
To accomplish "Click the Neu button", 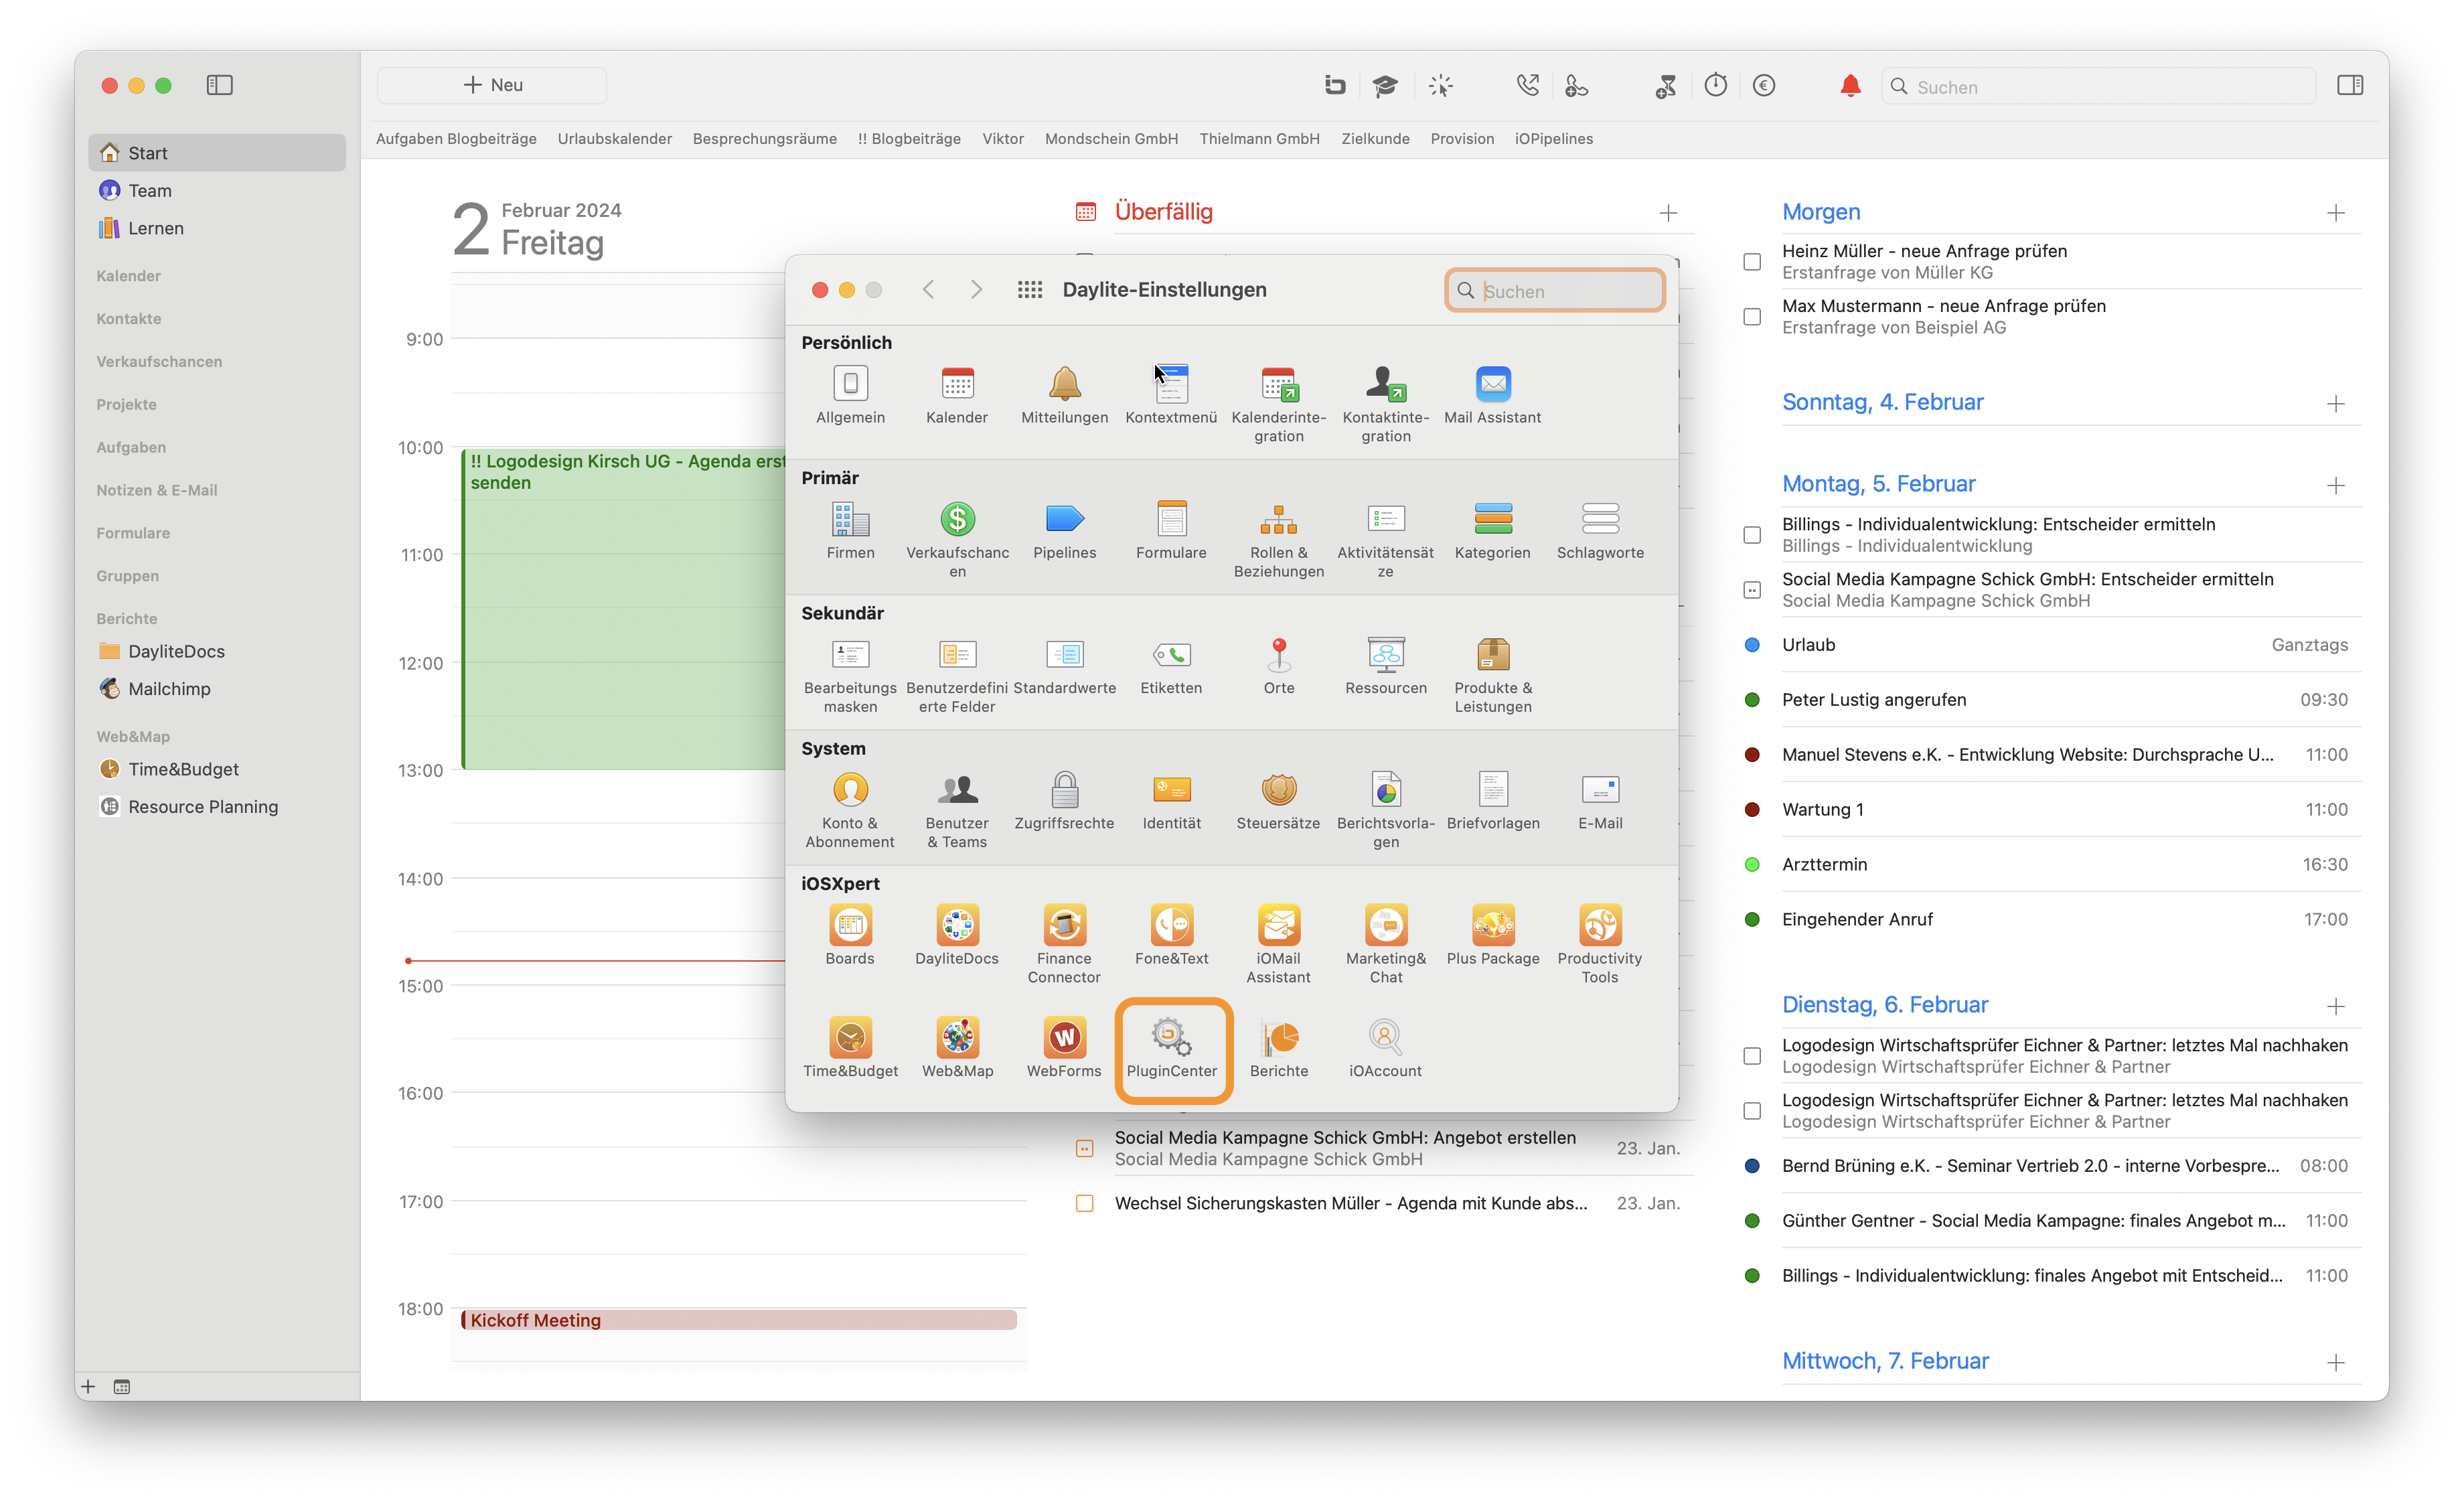I will [x=492, y=85].
